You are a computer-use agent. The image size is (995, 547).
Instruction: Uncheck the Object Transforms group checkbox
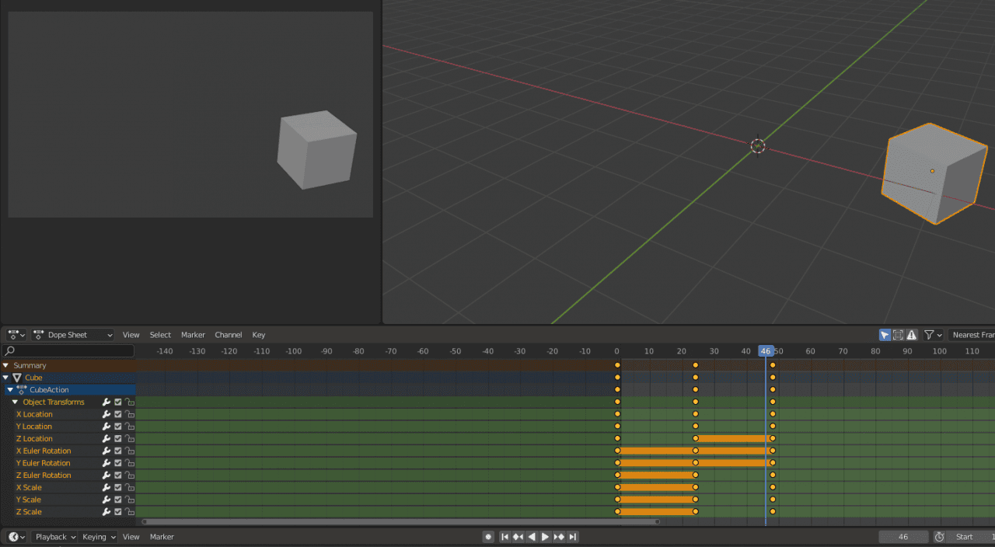(x=117, y=402)
